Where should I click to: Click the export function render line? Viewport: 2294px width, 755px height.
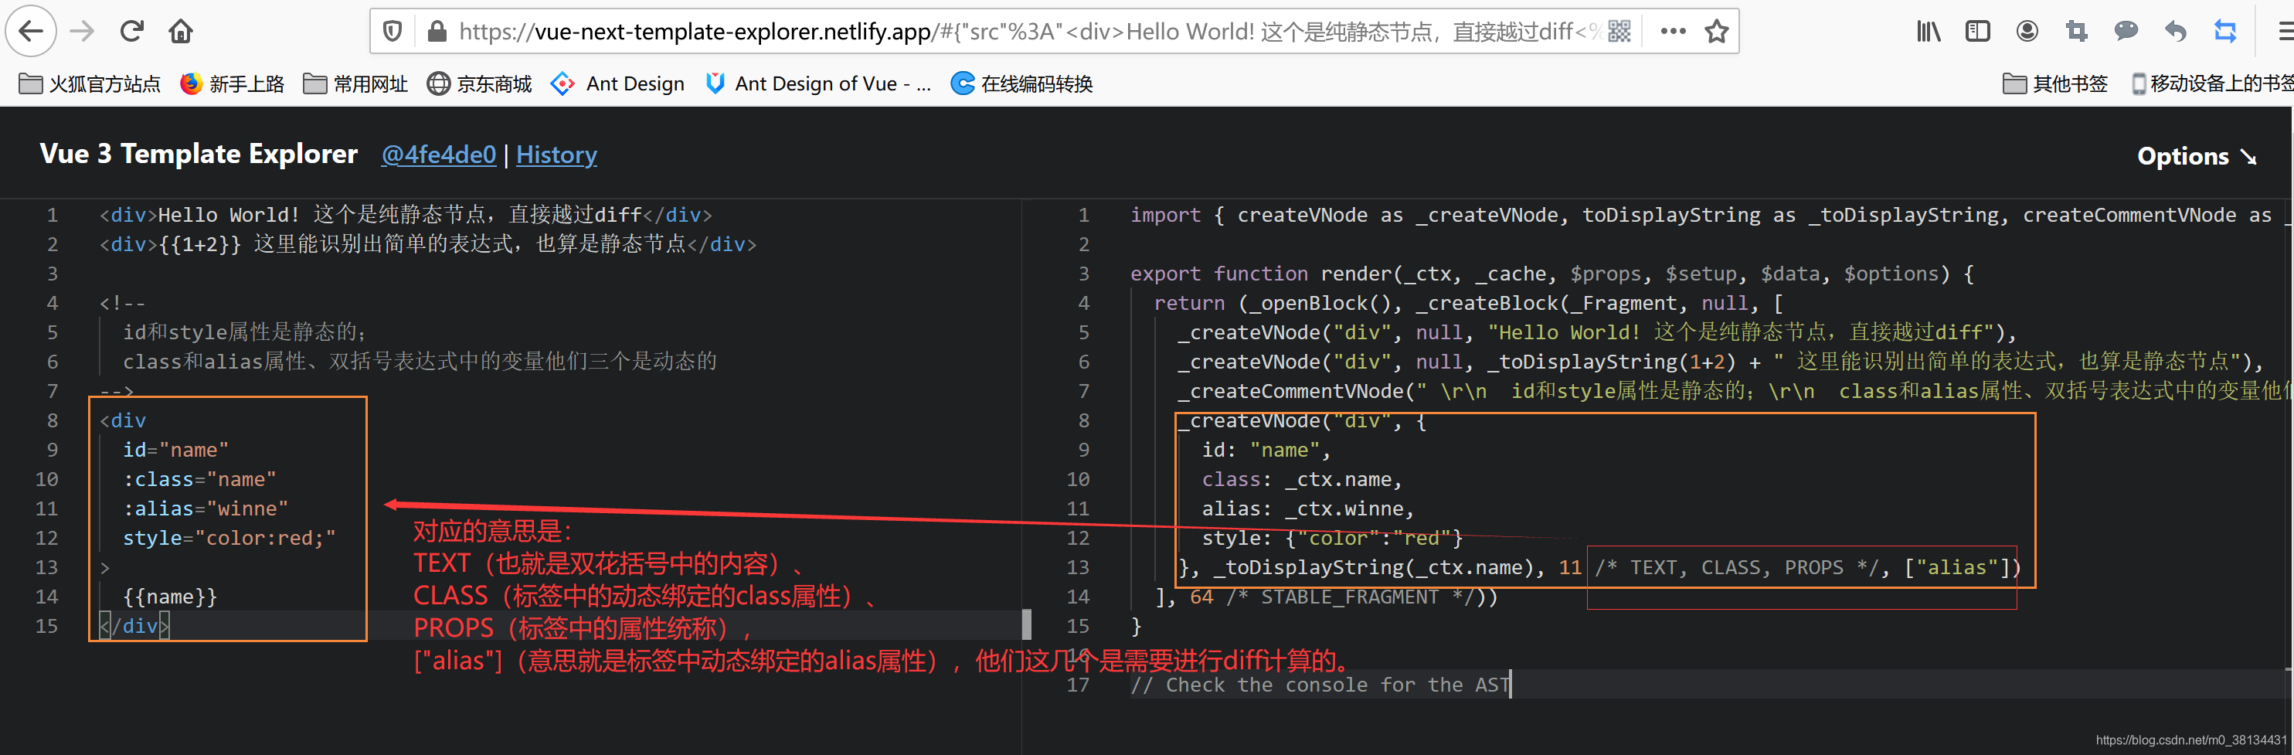click(1552, 274)
